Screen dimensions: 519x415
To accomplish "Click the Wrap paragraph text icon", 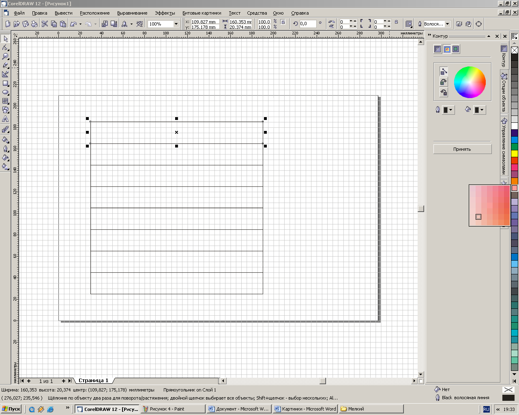I will tap(409, 24).
